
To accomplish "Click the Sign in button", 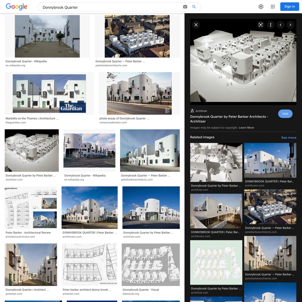I will coord(289,7).
